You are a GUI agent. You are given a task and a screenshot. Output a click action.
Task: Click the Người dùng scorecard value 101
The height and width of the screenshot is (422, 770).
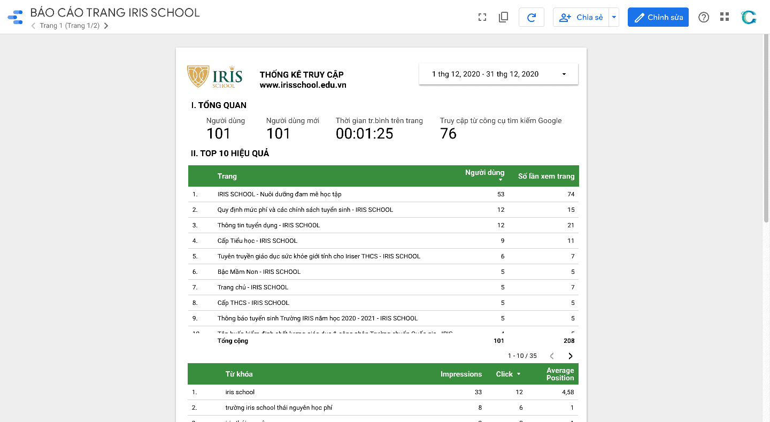point(218,134)
